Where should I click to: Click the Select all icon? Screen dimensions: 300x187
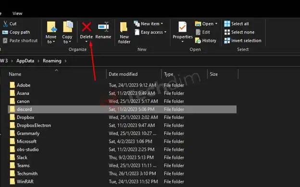point(227,23)
